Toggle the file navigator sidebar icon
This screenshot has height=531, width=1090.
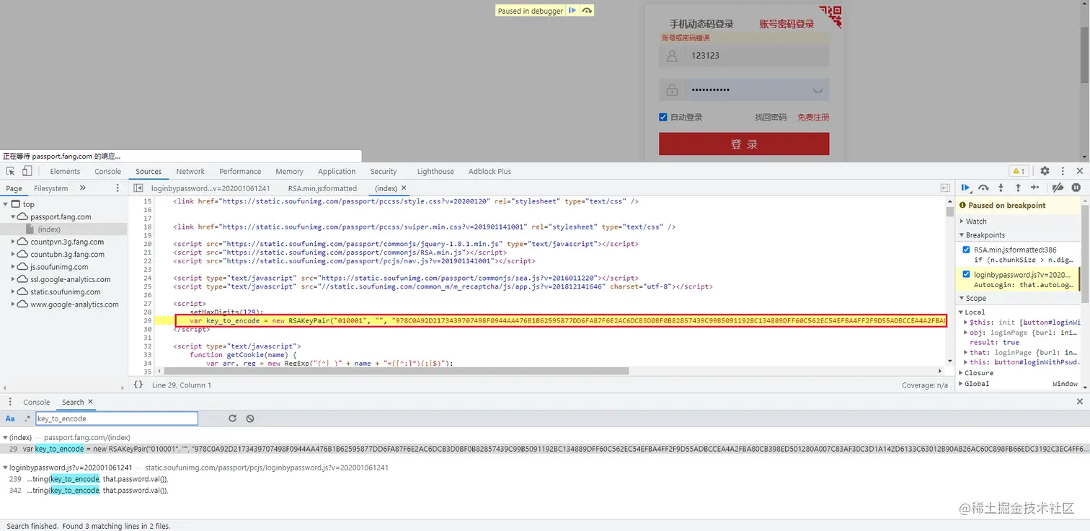[138, 188]
